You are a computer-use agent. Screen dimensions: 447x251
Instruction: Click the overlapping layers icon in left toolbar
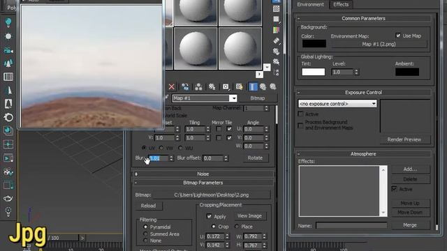point(8,130)
